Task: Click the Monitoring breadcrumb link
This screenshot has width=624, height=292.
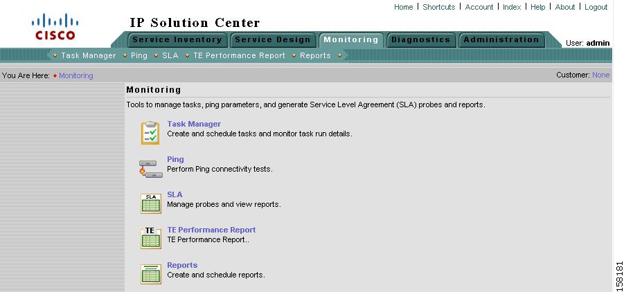Action: click(76, 75)
